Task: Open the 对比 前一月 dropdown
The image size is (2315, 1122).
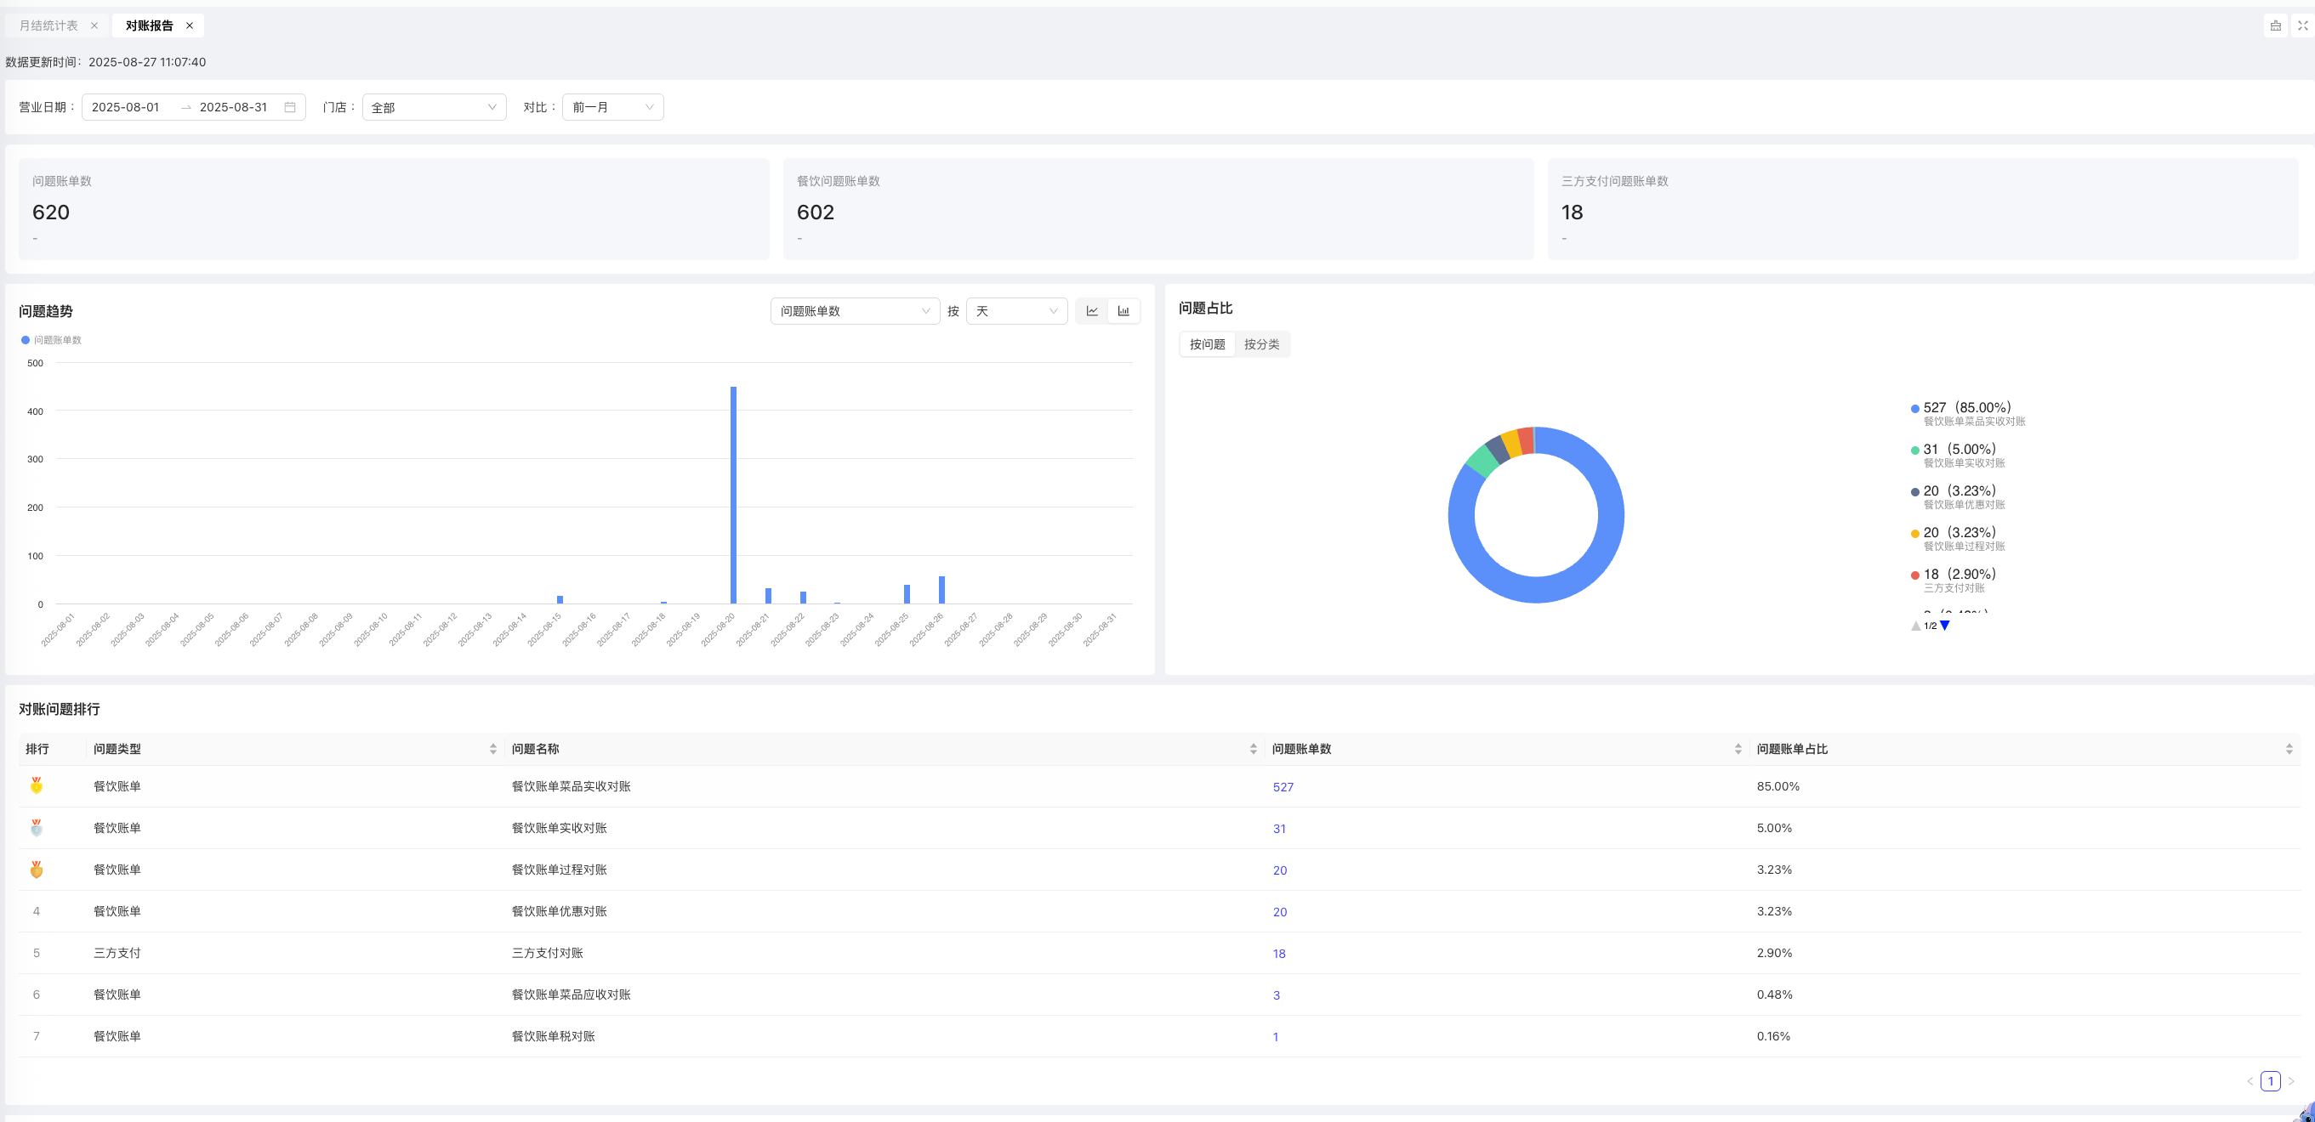Action: pos(612,107)
